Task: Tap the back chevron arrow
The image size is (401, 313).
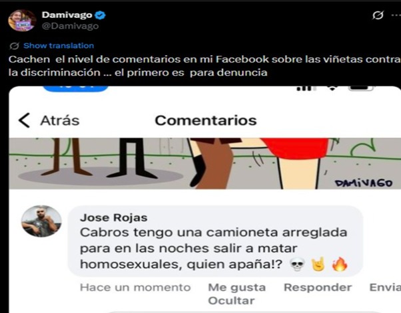Action: [24, 120]
